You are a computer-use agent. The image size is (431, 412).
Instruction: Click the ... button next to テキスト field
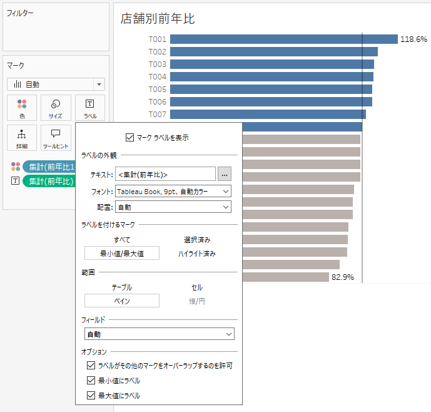tap(225, 174)
